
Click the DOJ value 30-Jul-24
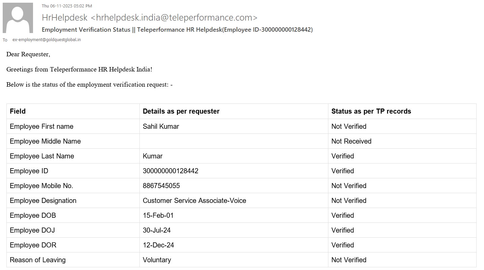[x=157, y=230]
